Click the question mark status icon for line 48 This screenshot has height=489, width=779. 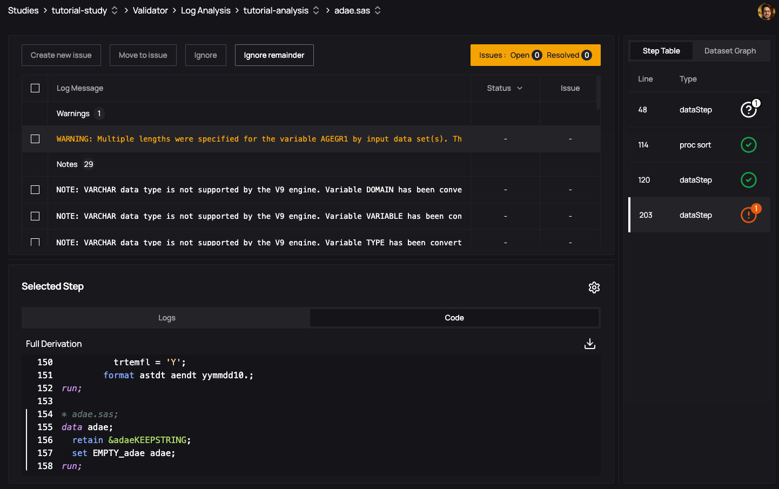click(748, 110)
